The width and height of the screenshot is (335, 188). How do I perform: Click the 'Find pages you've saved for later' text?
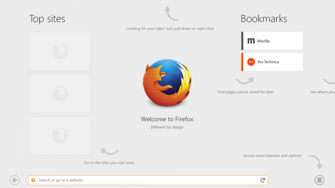(246, 92)
